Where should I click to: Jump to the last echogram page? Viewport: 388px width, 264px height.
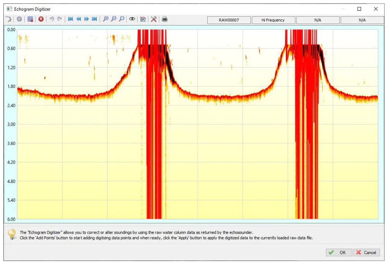point(94,19)
